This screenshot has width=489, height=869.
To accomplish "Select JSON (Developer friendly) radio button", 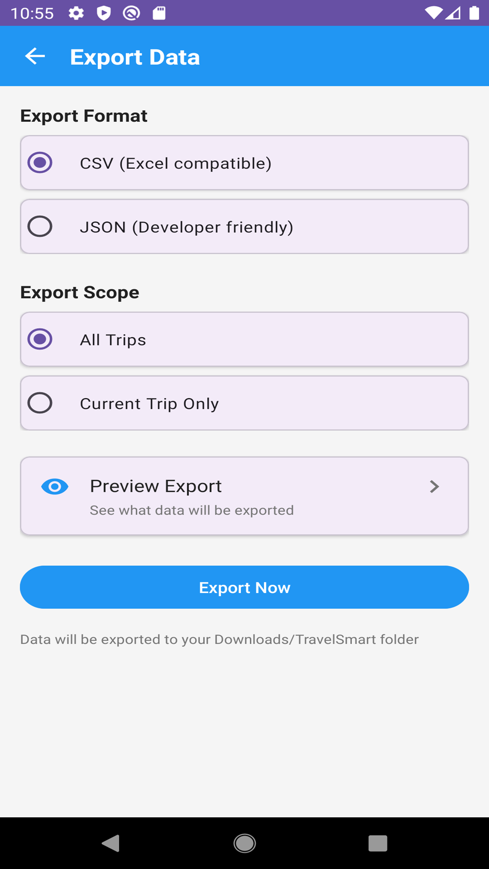I will click(x=40, y=227).
